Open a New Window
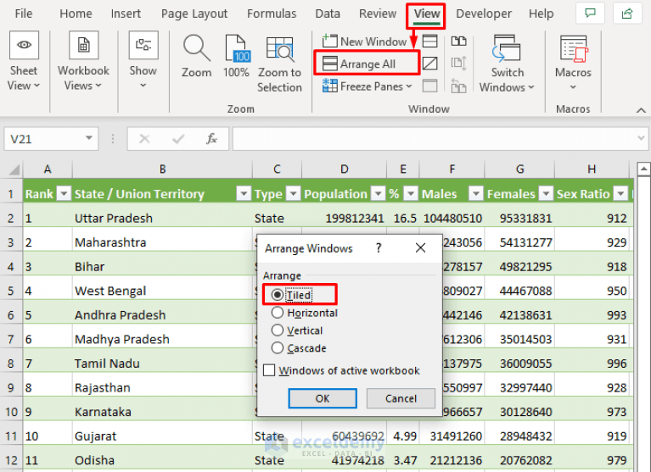Screen dimensions: 651x472 [x=364, y=42]
